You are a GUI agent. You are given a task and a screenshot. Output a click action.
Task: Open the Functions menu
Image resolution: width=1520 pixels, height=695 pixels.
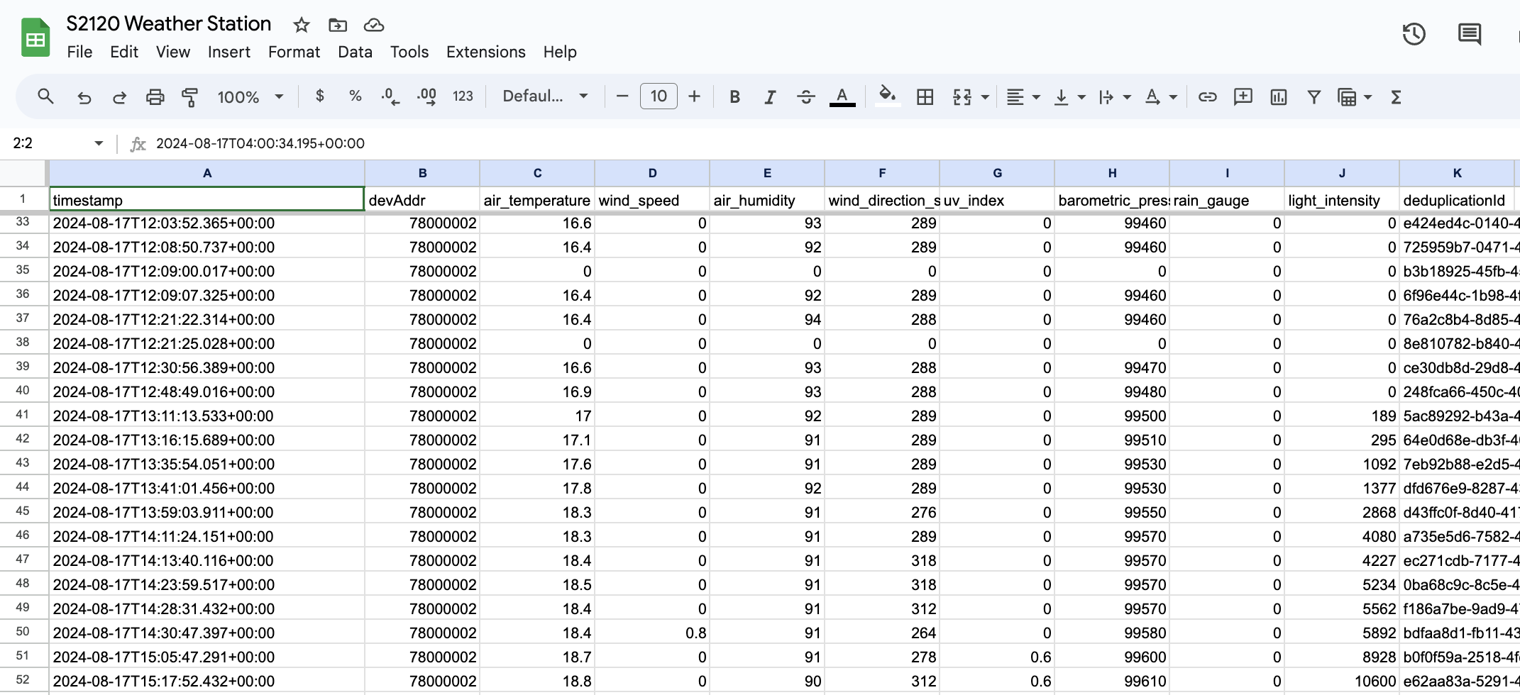coord(1394,96)
